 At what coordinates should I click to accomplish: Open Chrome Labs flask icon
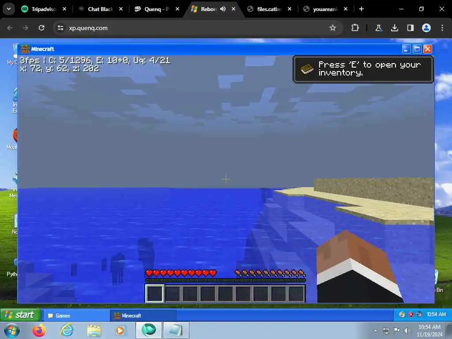[x=378, y=28]
